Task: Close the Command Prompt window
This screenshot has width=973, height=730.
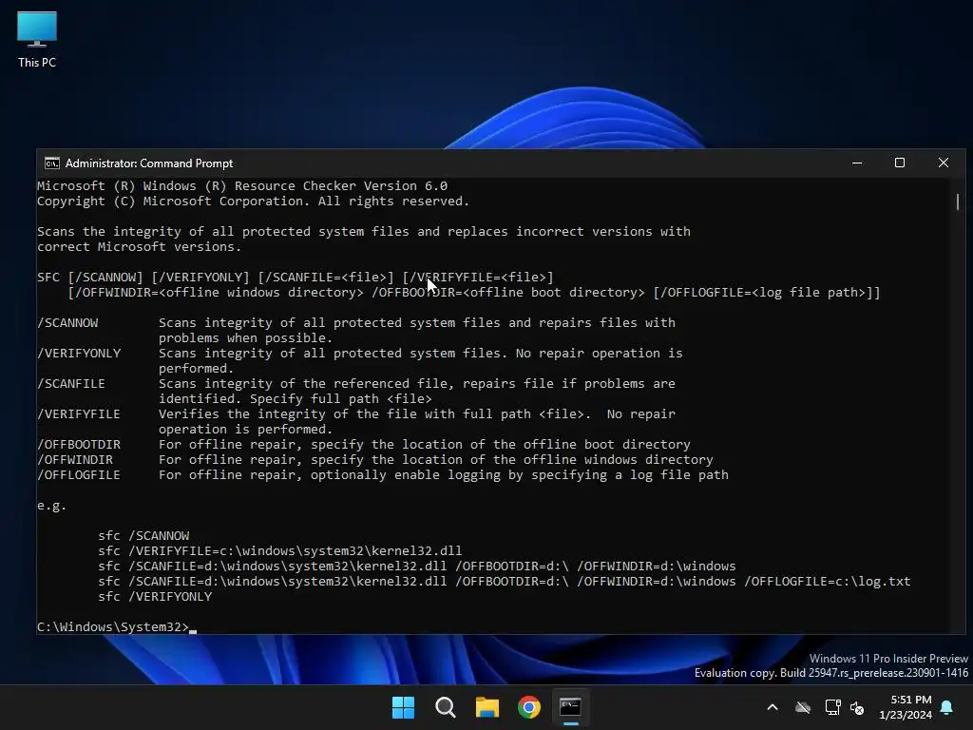Action: [x=944, y=163]
